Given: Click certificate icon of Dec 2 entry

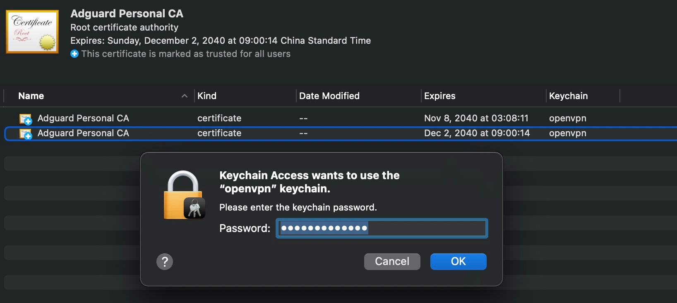Looking at the screenshot, I should [x=26, y=134].
